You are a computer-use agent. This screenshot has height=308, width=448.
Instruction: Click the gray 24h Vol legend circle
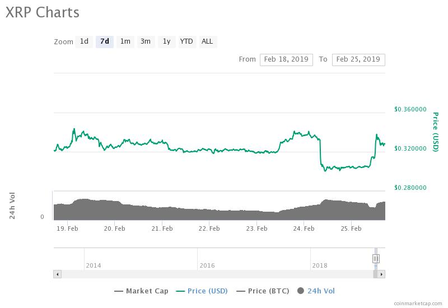click(x=301, y=291)
